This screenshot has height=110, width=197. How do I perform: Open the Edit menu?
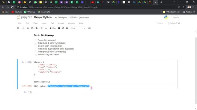point(27,23)
